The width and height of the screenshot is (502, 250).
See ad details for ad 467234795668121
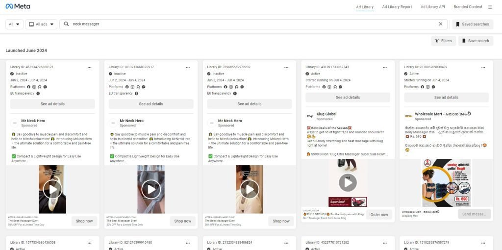[52, 104]
